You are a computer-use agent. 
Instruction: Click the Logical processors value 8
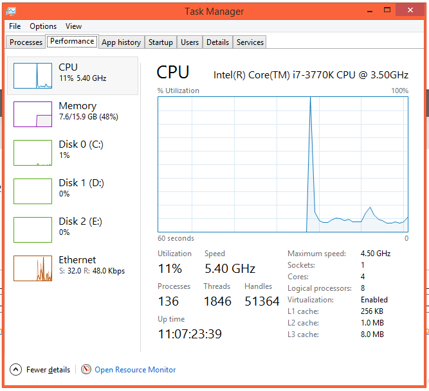click(363, 288)
